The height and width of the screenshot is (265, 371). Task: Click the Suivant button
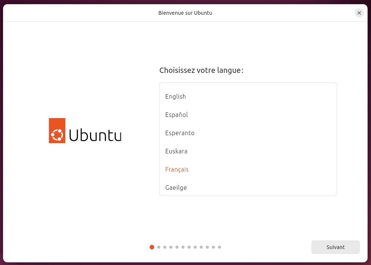coord(336,247)
